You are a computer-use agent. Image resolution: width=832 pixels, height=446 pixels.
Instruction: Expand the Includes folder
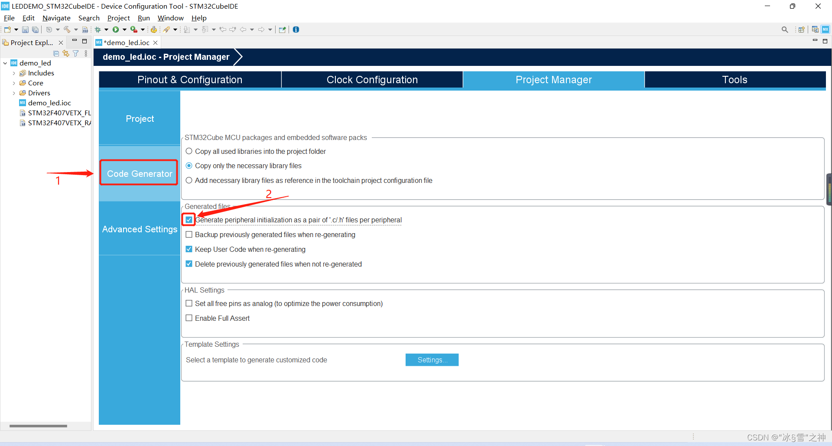click(x=14, y=73)
